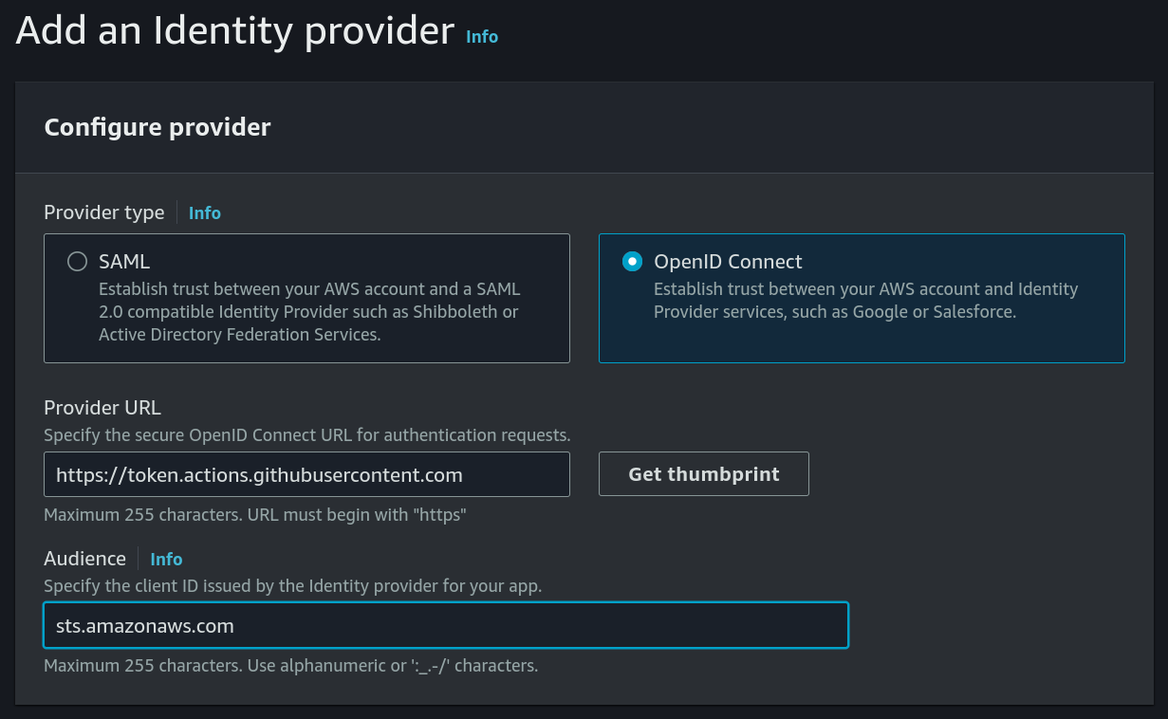Click the "Add an Identity provider" heading

(x=235, y=31)
